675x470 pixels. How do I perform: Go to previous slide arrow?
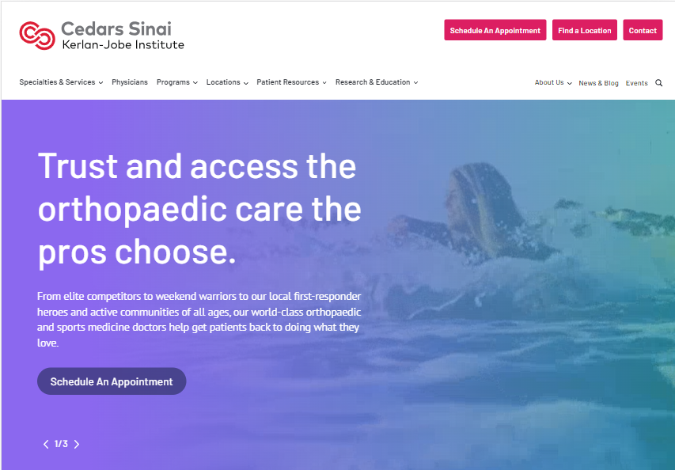[46, 444]
